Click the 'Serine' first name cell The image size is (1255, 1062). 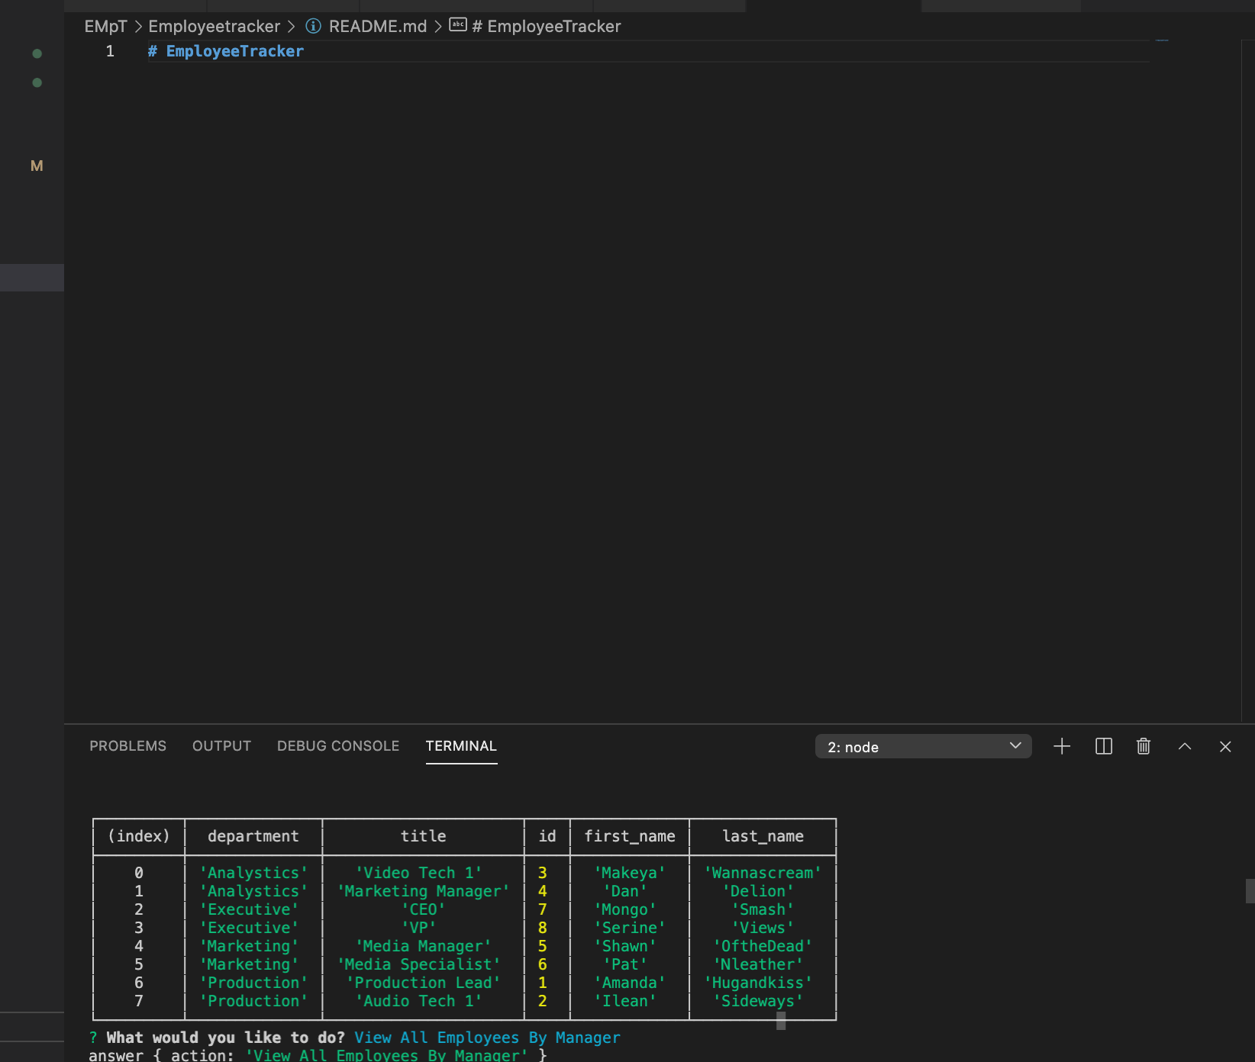click(630, 928)
